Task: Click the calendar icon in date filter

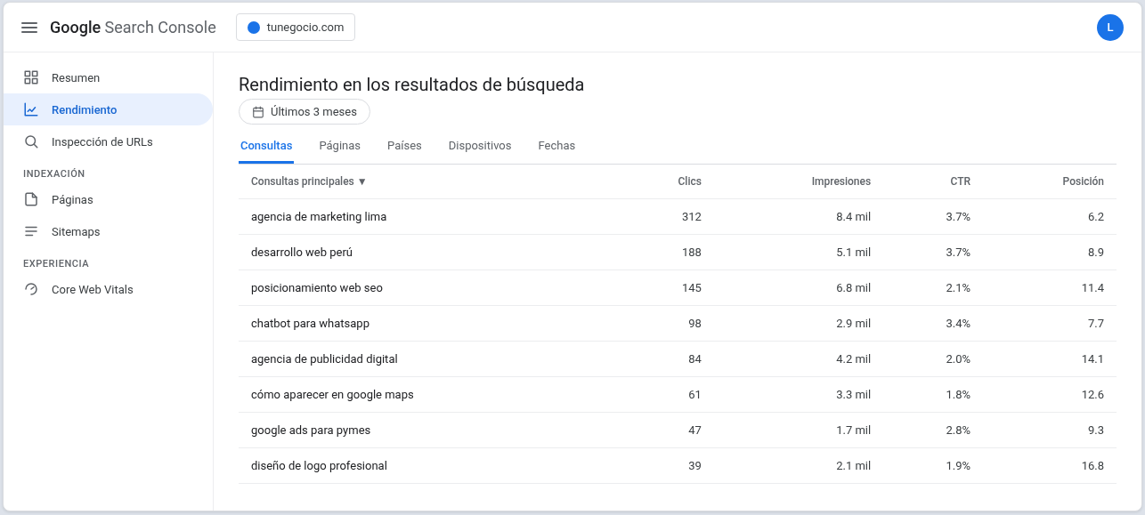Action: (258, 112)
